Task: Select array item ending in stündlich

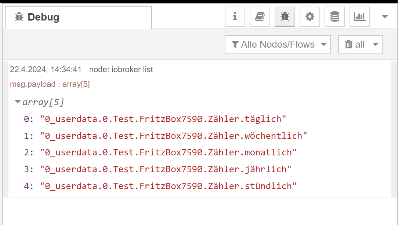Action: [x=168, y=186]
